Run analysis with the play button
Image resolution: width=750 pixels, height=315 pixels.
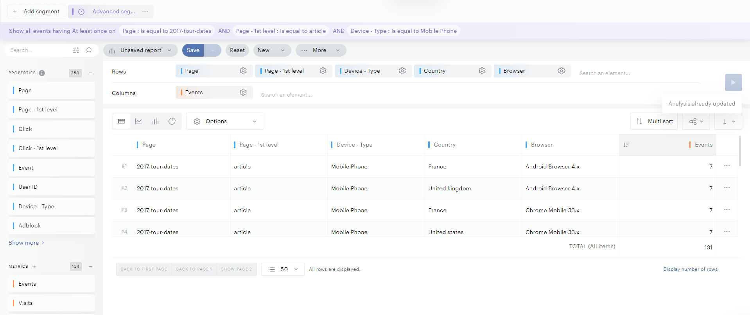[x=733, y=82]
